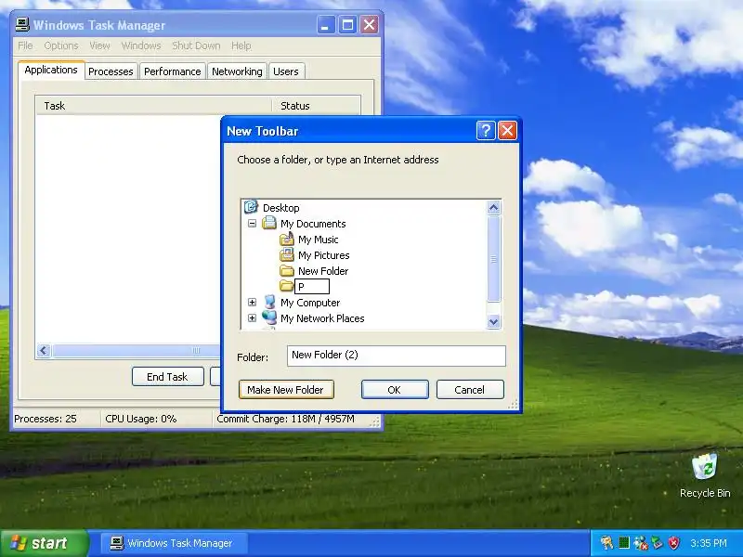Click the Make New Folder button
743x557 pixels.
(286, 389)
